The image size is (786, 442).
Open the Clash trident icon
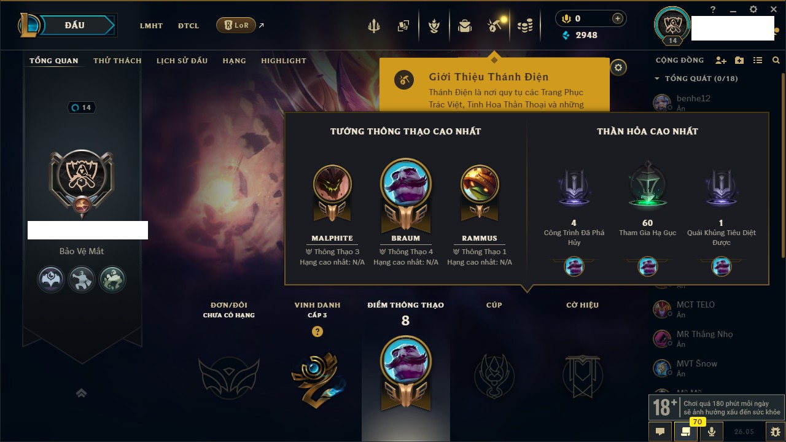pyautogui.click(x=373, y=26)
